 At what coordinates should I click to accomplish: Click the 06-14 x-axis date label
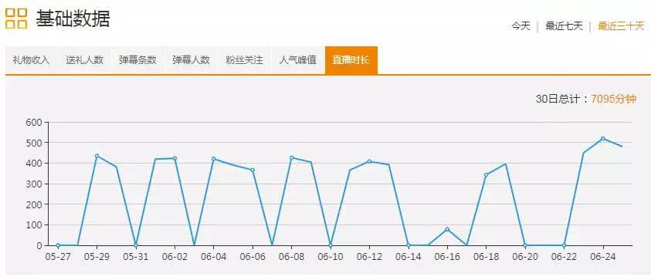408,257
